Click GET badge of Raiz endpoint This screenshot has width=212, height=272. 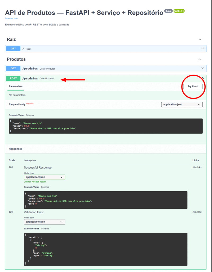[x=13, y=49]
